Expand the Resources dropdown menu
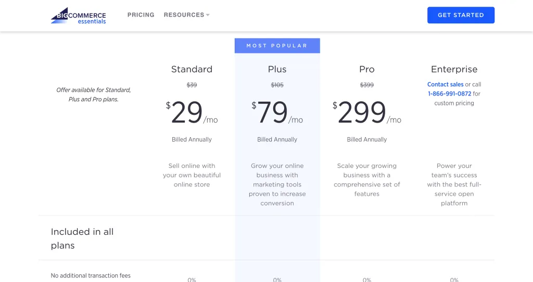 [x=187, y=15]
